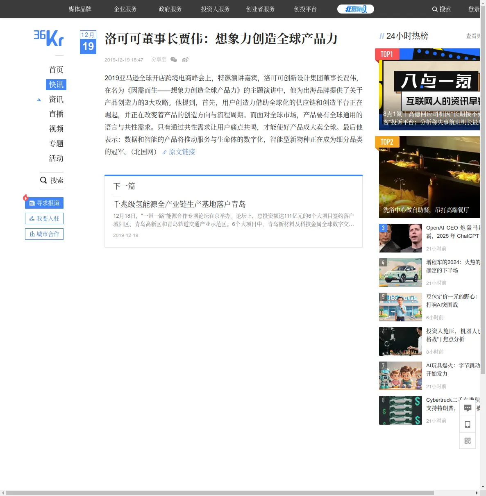Click the 查看更多 link in hot list
Viewport: 486px width, 496px height.
pyautogui.click(x=473, y=36)
